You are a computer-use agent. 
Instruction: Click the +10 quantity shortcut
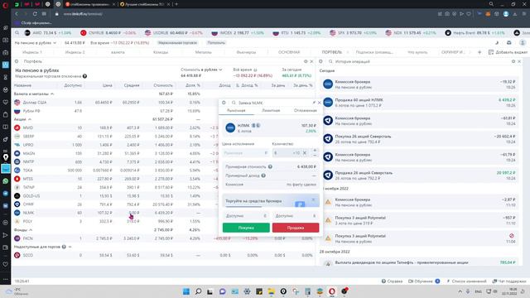pyautogui.click(x=296, y=153)
